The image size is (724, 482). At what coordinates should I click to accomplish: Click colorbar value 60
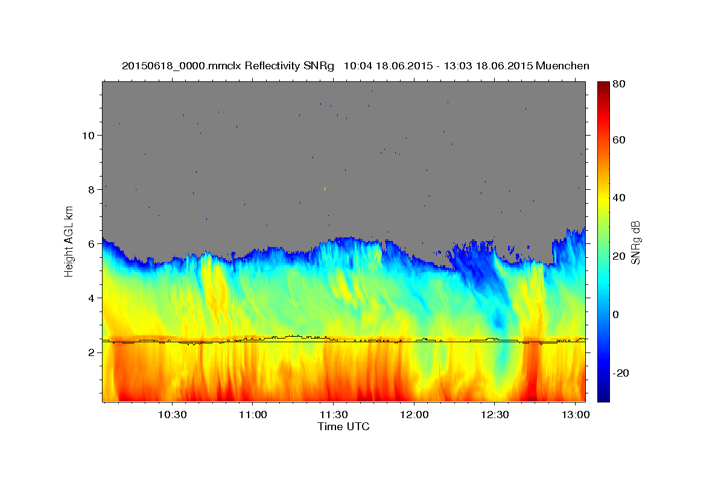pyautogui.click(x=620, y=140)
